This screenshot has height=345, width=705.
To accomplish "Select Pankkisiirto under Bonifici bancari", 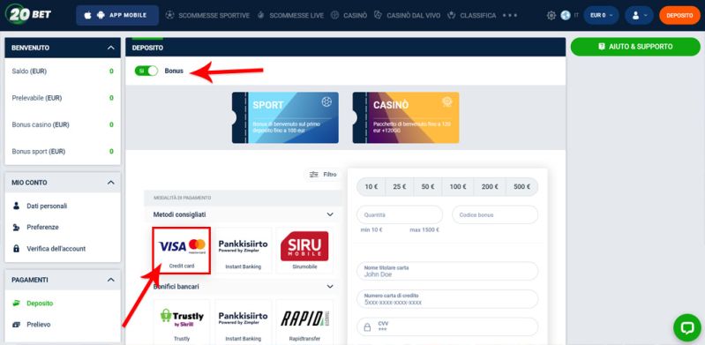I will coord(243,322).
